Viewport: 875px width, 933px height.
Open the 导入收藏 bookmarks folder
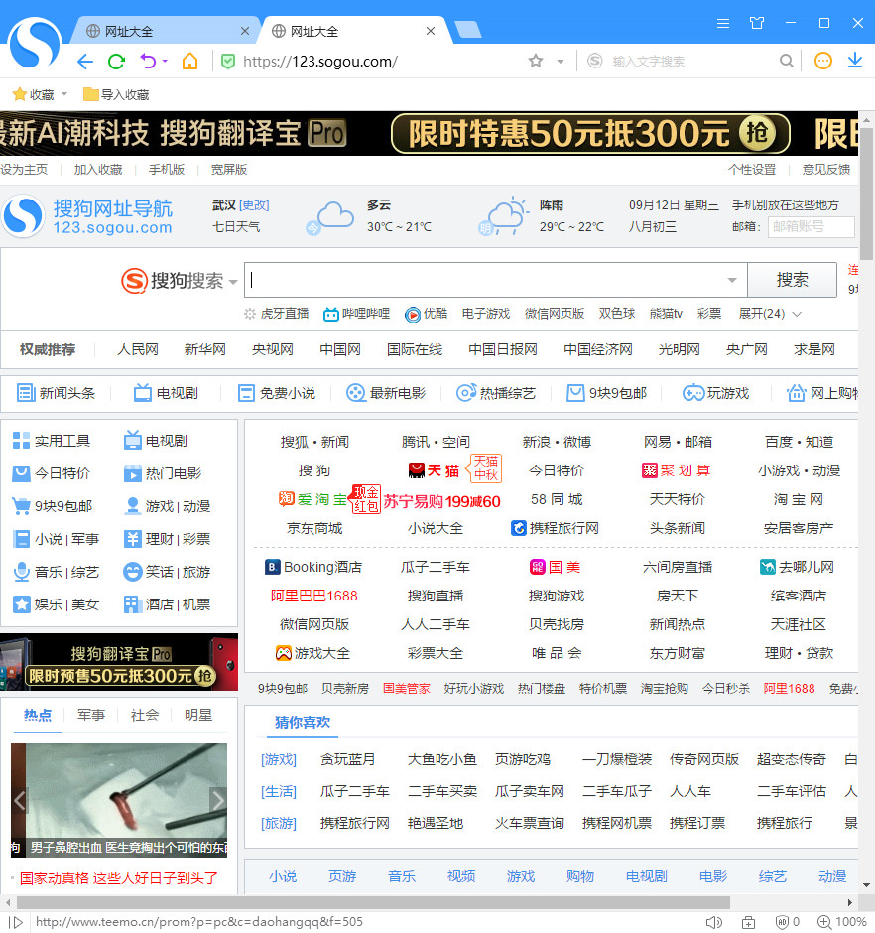(117, 94)
